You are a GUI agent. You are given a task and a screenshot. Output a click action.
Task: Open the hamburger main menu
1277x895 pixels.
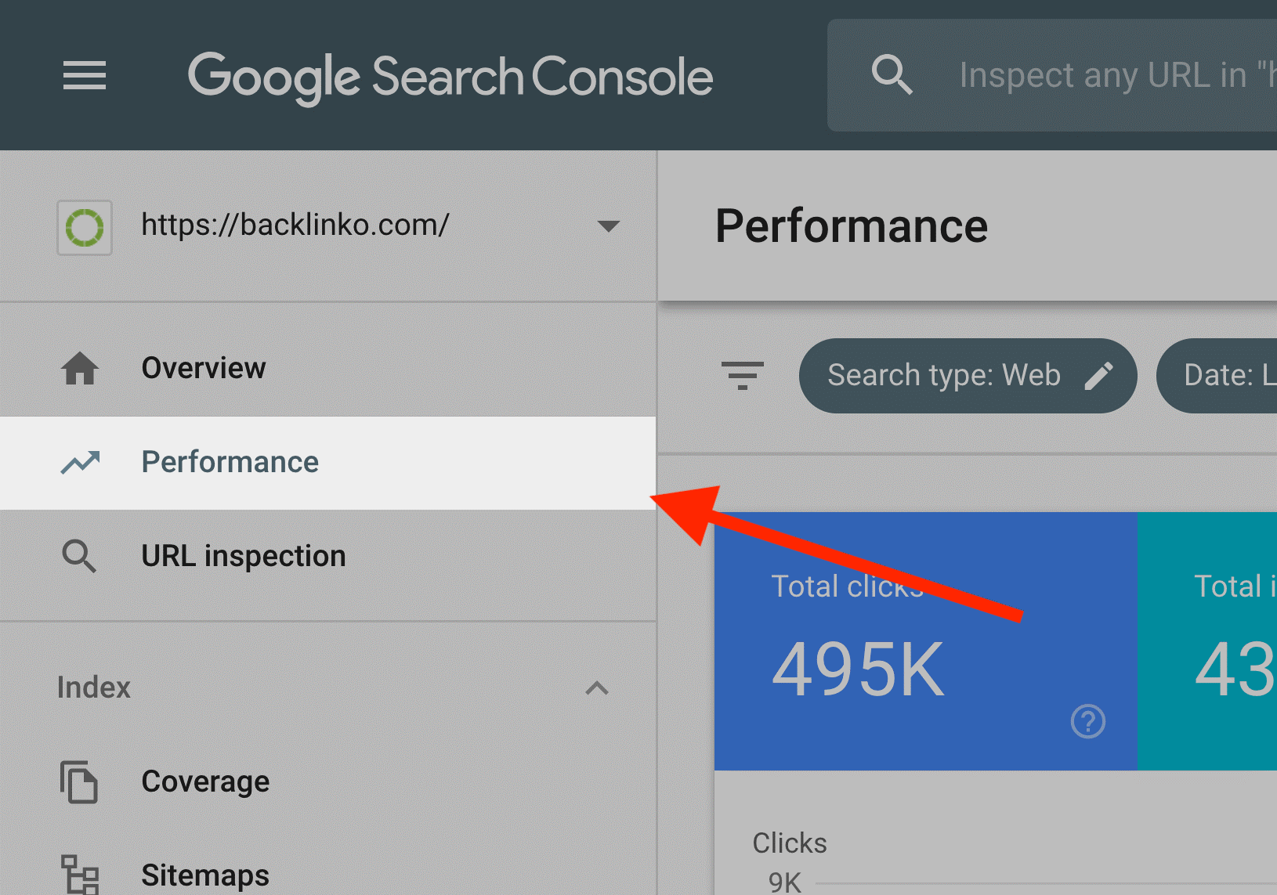(85, 75)
